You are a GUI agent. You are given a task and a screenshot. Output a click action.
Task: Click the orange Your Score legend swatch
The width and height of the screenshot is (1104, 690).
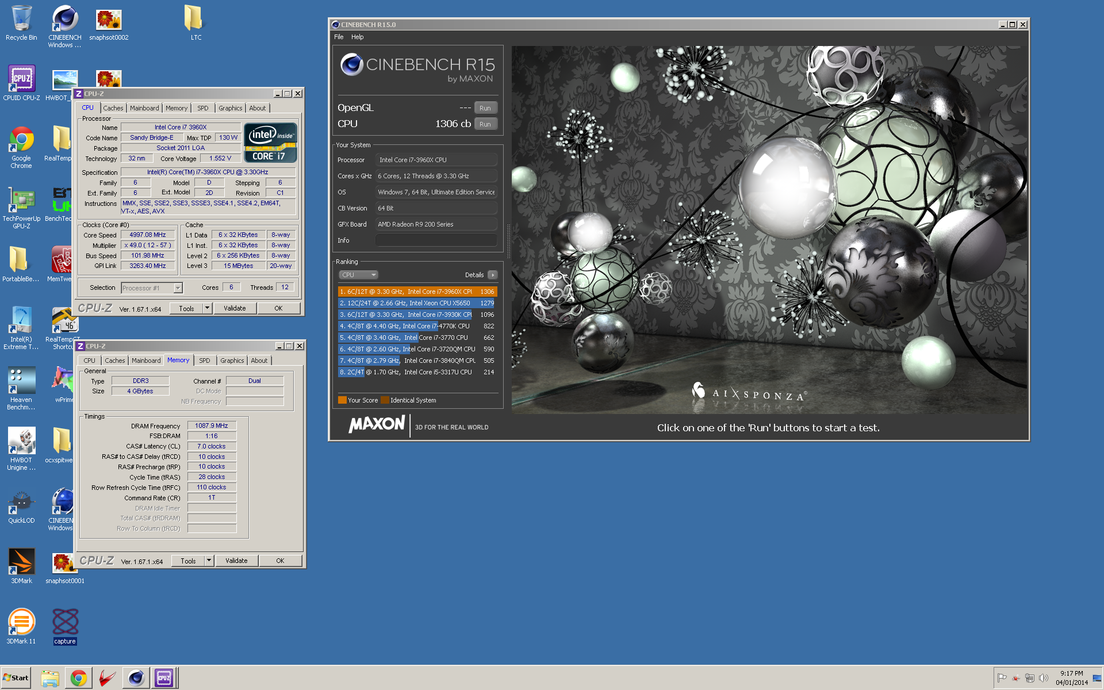(342, 400)
